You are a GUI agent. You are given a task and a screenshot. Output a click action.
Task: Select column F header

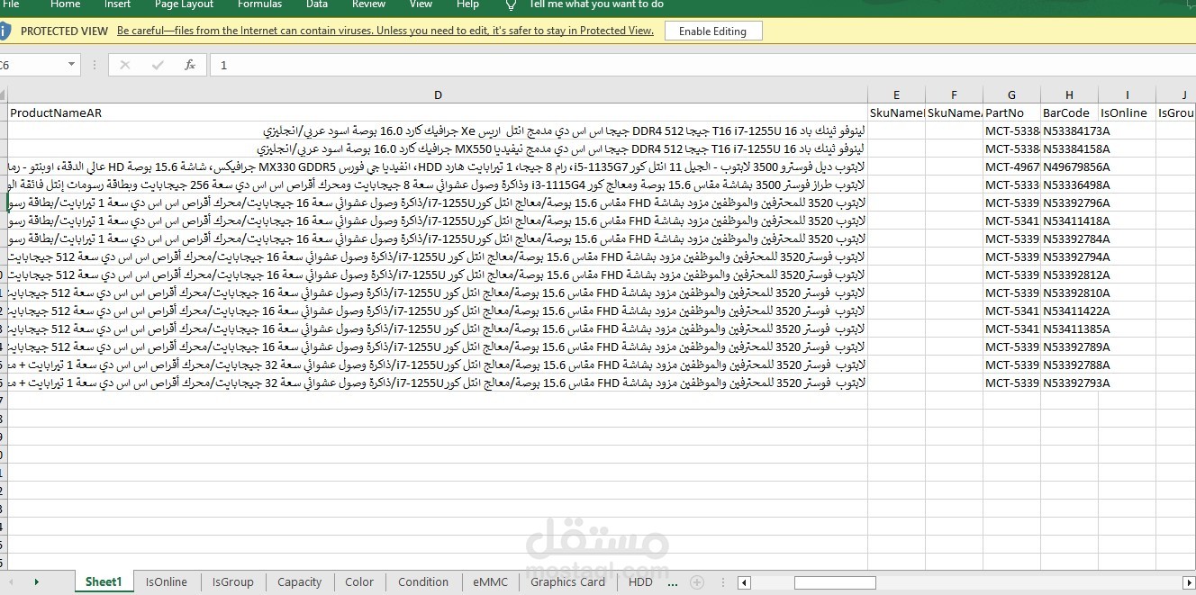(x=955, y=95)
